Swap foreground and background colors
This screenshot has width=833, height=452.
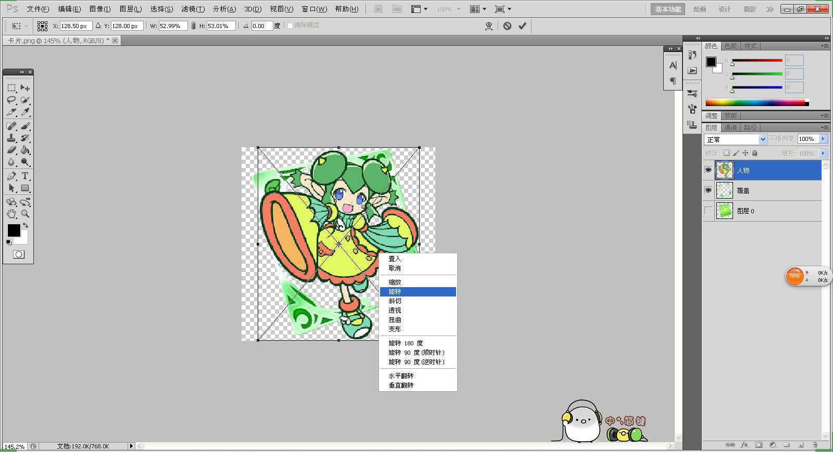pos(26,226)
